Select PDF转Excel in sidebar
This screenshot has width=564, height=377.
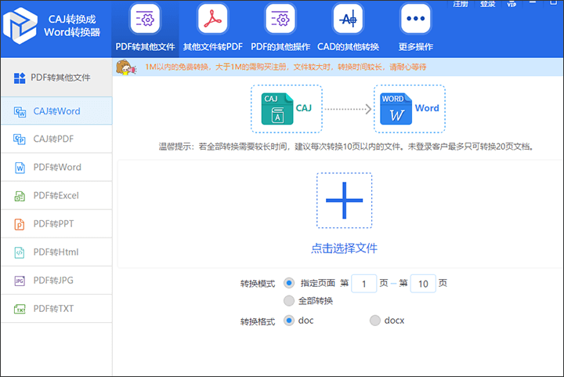point(56,196)
